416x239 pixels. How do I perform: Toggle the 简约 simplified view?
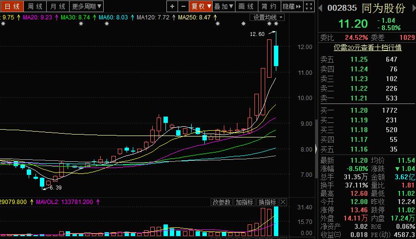point(269,6)
